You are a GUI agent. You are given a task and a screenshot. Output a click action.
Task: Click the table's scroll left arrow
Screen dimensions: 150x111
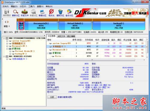click(48, 60)
